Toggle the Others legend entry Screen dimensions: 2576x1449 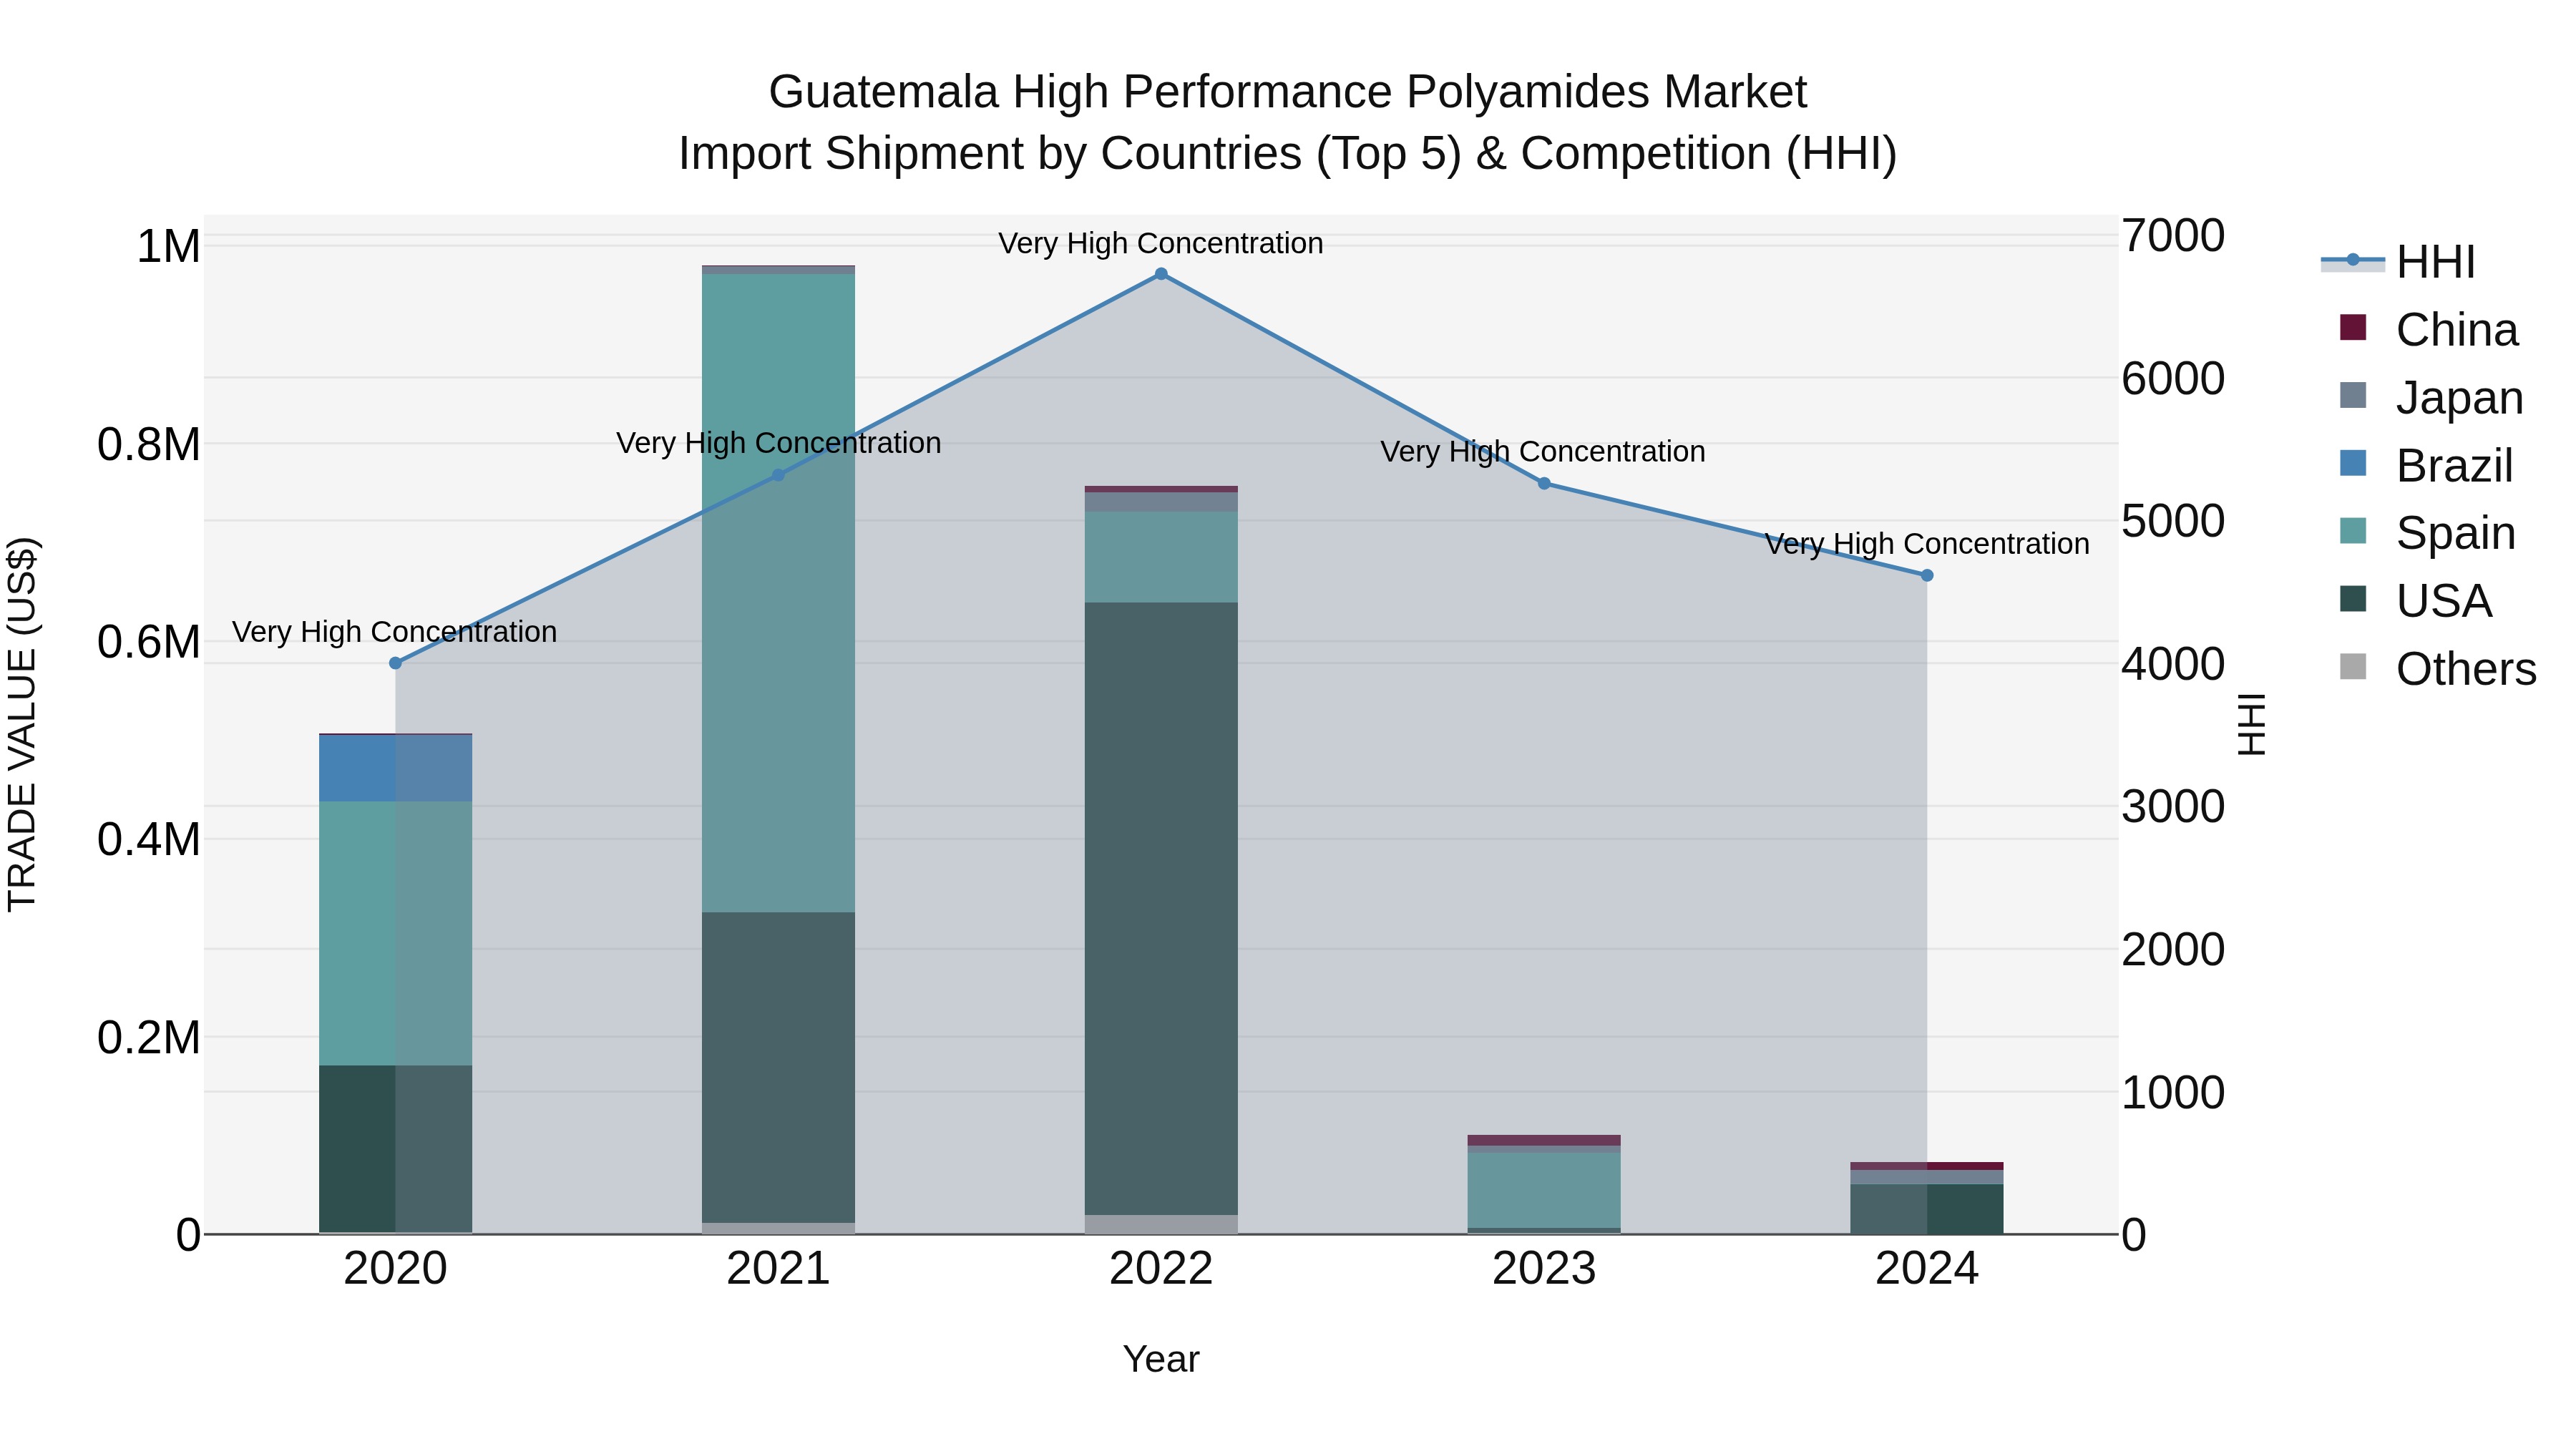point(2438,668)
